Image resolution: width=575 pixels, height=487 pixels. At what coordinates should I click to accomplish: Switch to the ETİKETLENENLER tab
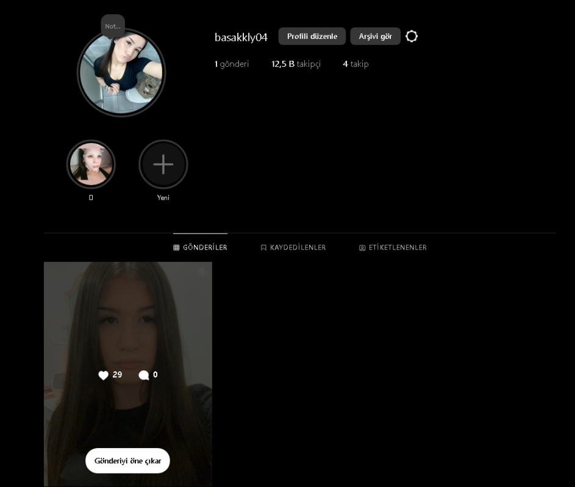393,248
